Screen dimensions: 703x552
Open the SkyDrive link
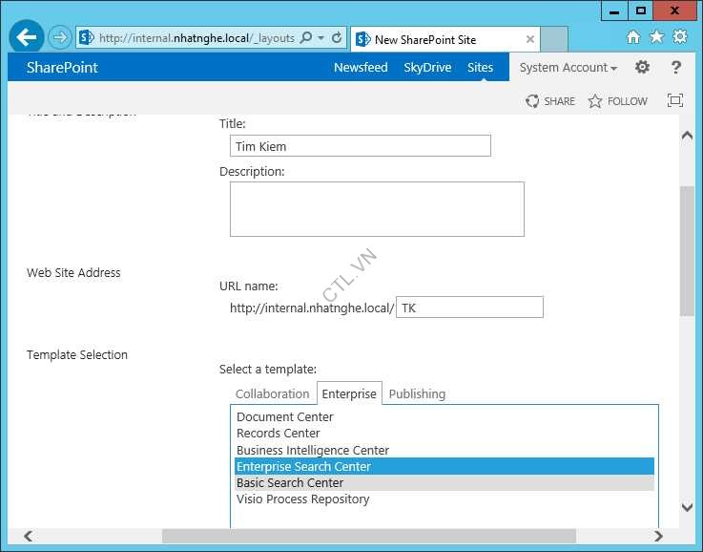tap(427, 67)
